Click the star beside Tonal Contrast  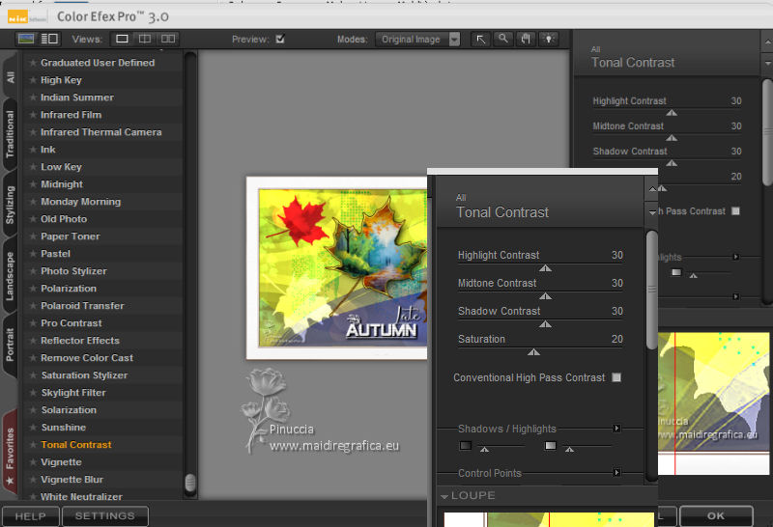(33, 445)
